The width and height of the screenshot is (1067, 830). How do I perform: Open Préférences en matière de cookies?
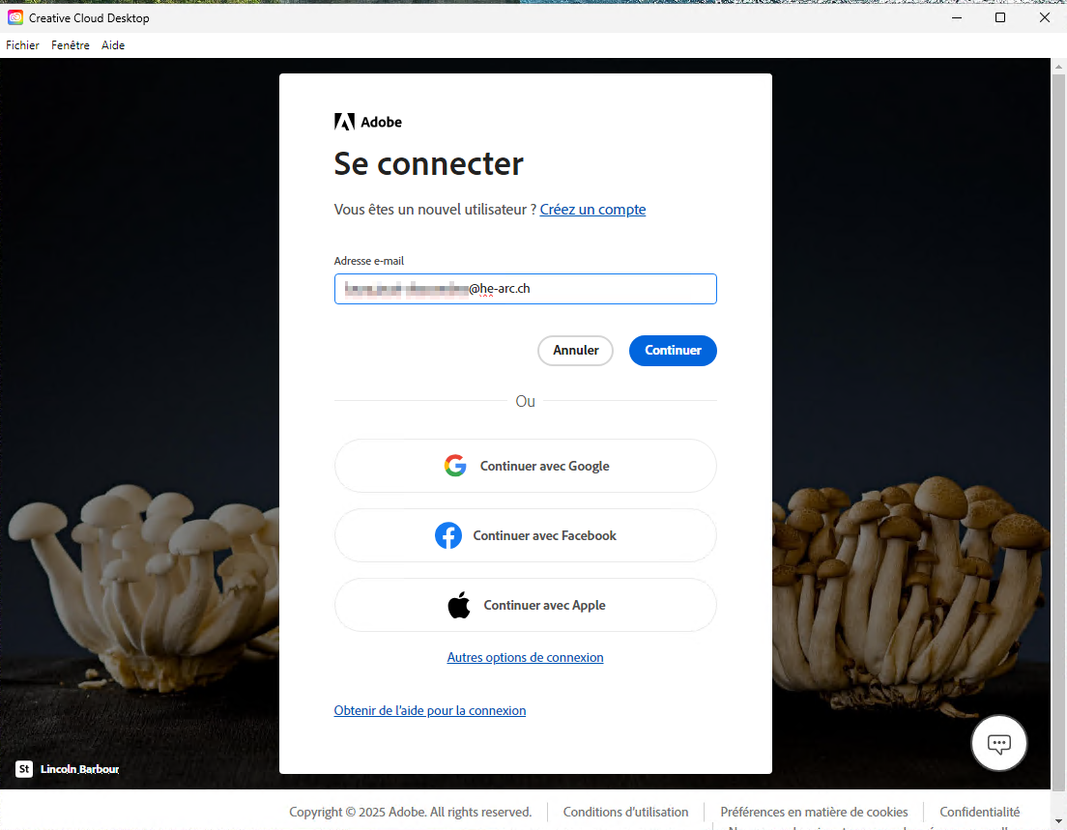click(x=814, y=812)
